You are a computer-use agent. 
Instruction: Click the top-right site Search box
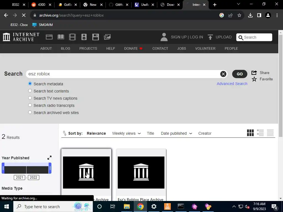tap(254, 37)
